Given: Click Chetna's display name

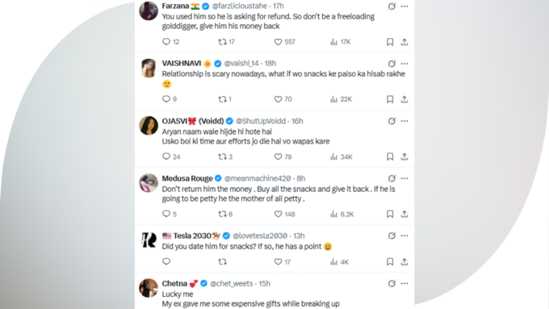Looking at the screenshot, I should tap(174, 283).
